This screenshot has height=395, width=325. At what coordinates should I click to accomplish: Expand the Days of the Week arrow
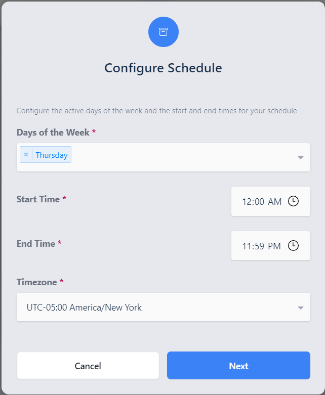point(300,157)
